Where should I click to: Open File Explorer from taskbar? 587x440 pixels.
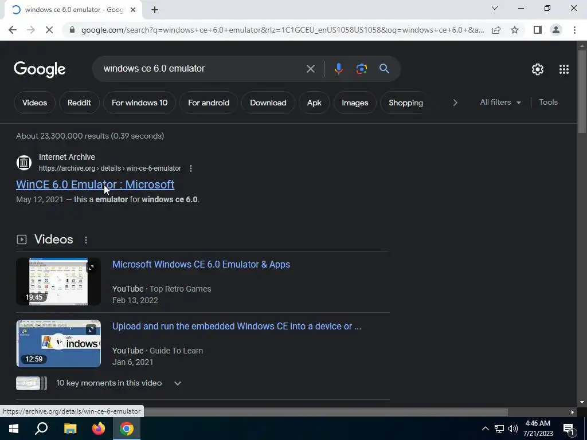coord(70,429)
